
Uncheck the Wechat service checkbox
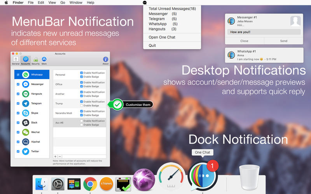click(x=18, y=132)
